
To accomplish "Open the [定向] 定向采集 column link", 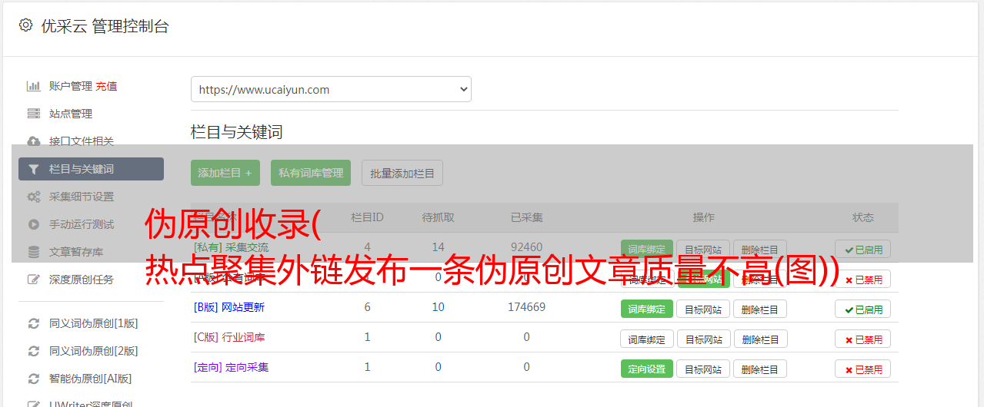I will coord(231,367).
